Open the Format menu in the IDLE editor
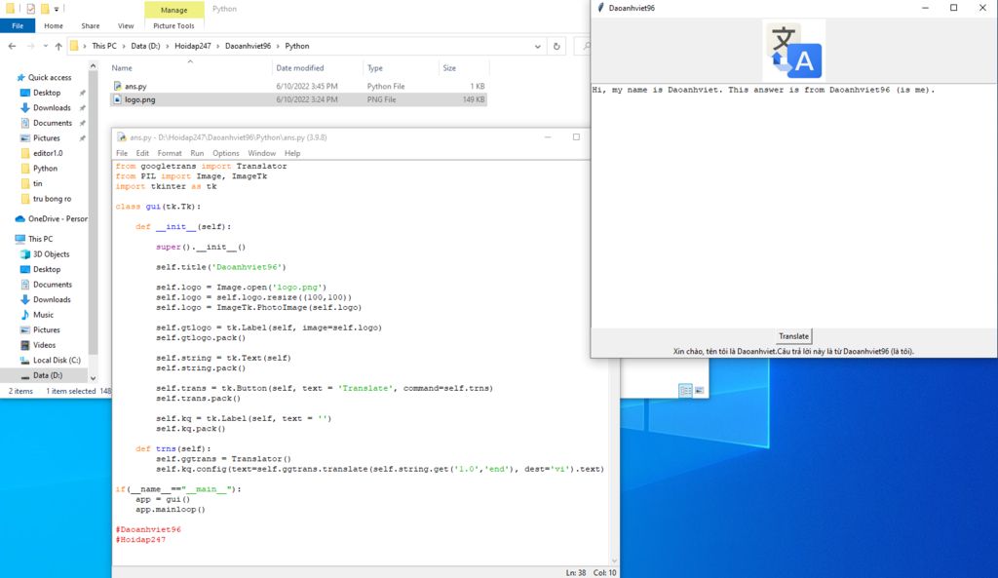The width and height of the screenshot is (998, 578). point(170,153)
